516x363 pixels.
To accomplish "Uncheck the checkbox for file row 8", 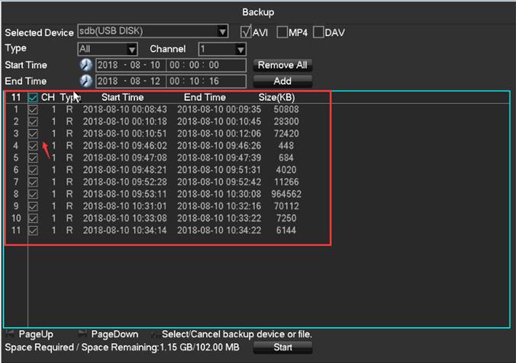I will [x=33, y=194].
